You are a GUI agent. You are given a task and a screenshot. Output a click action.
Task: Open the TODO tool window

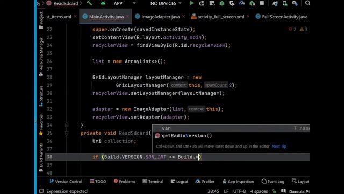tap(98, 182)
